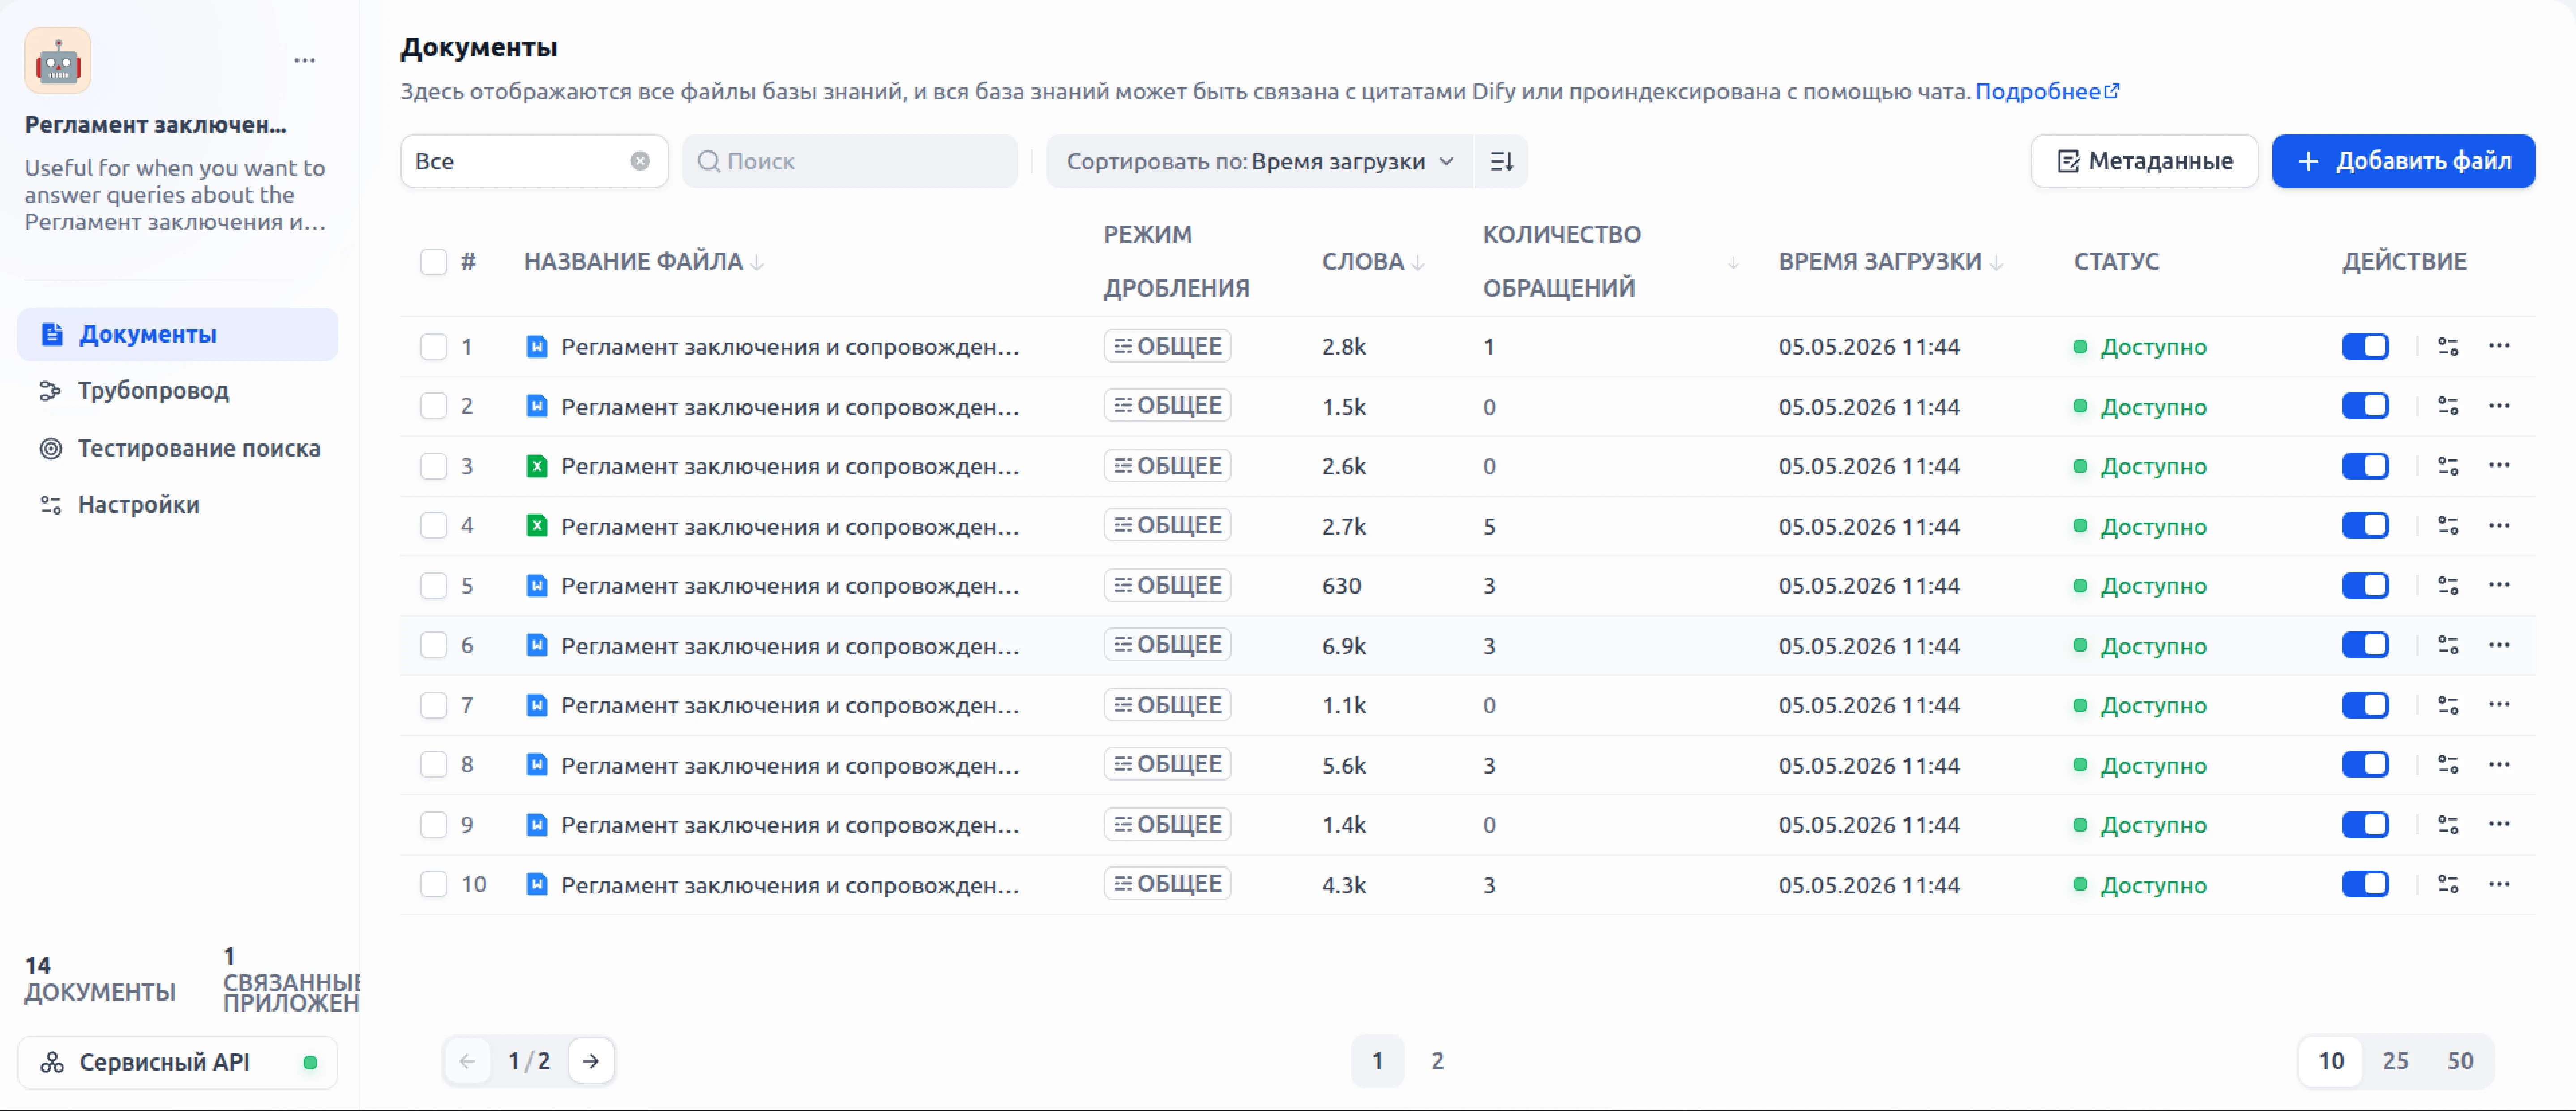This screenshot has height=1111, width=2576.
Task: Click the Excel file icon in row 3
Action: [x=537, y=466]
